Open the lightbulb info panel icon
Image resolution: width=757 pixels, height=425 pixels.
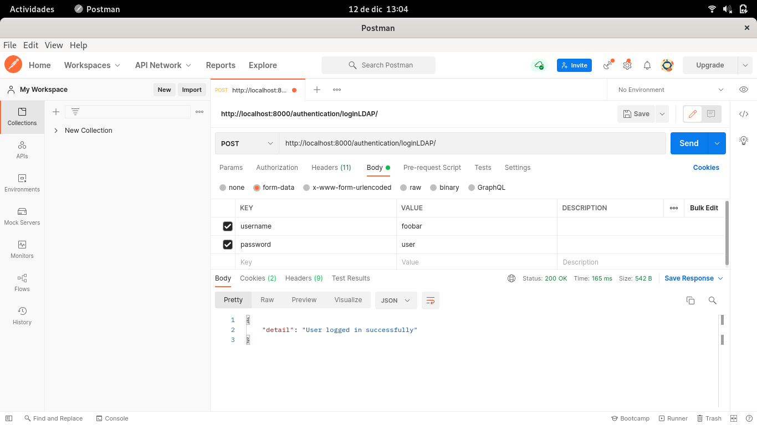coord(744,140)
